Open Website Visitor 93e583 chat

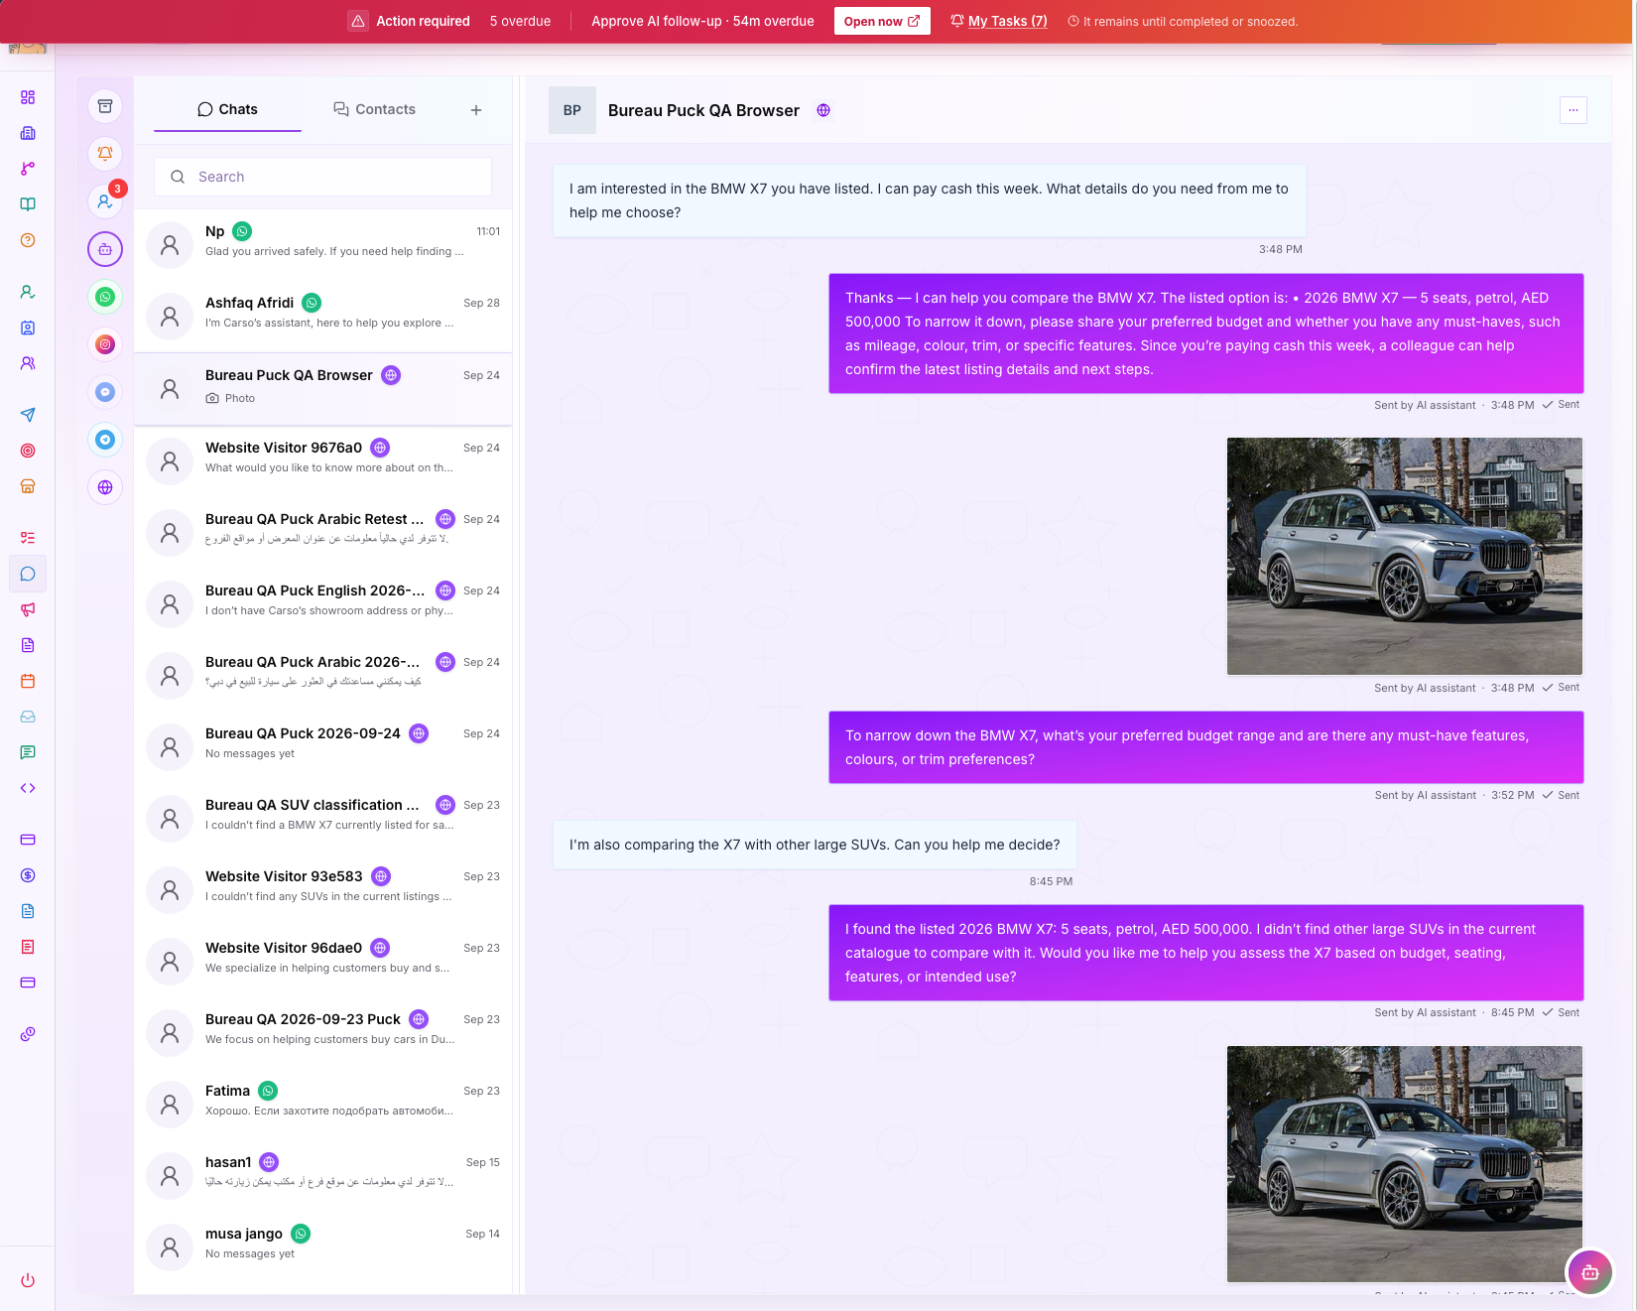pyautogui.click(x=323, y=890)
